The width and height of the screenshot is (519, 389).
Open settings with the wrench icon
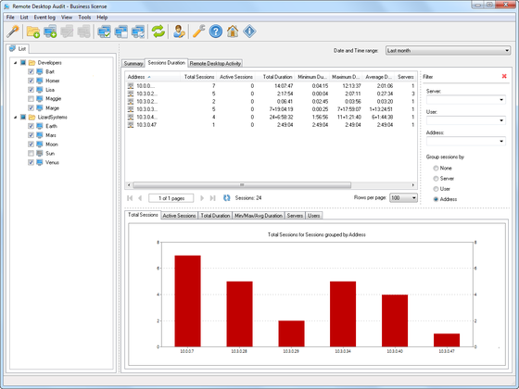point(199,31)
